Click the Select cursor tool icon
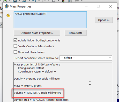The width and height of the screenshot is (119, 102). (x=54, y=1)
